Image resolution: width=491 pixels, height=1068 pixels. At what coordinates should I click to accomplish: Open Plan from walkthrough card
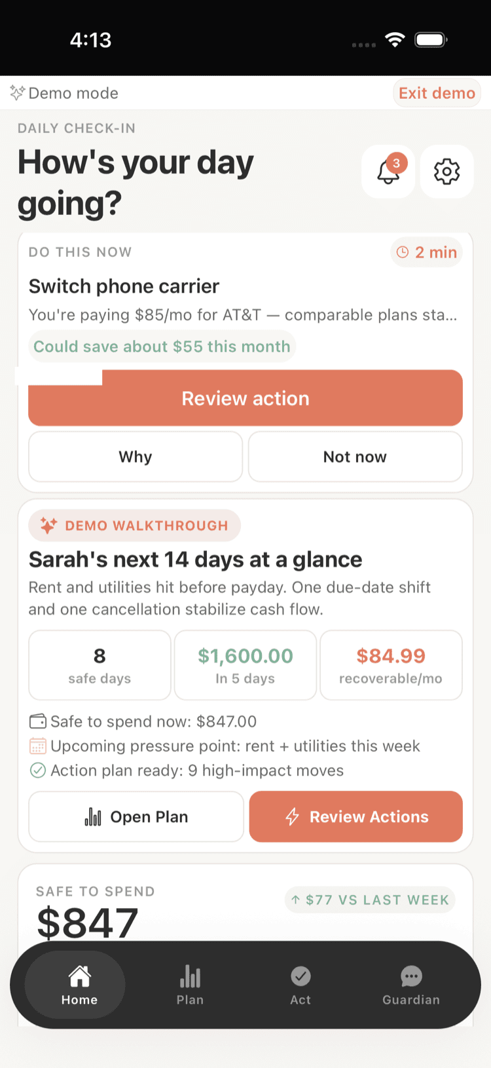pyautogui.click(x=136, y=816)
